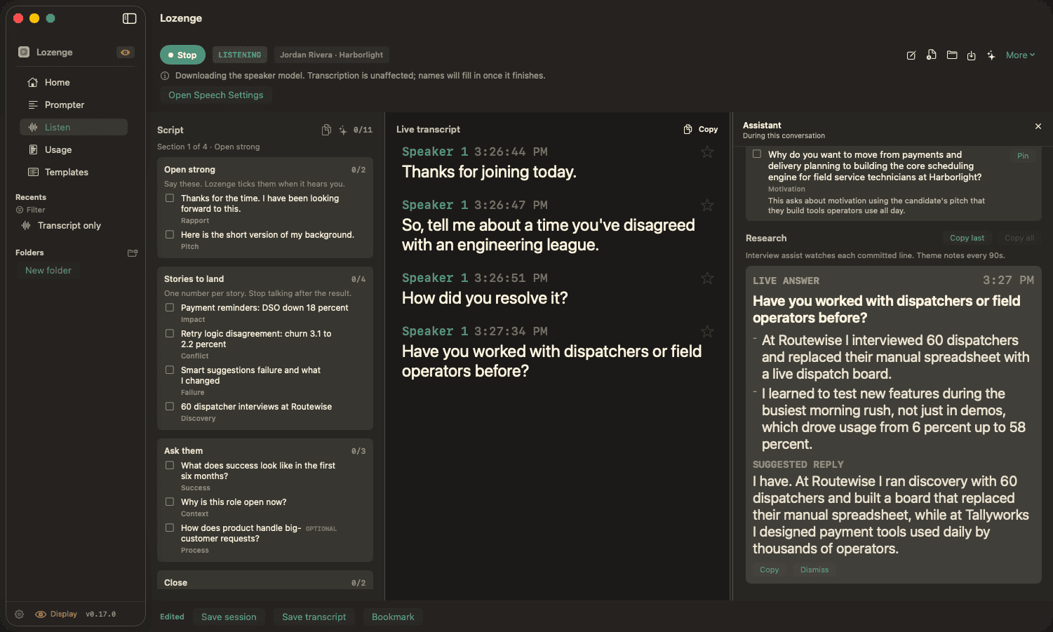
Task: Check '60 dispatcher interviews at Routewise'
Action: (169, 407)
